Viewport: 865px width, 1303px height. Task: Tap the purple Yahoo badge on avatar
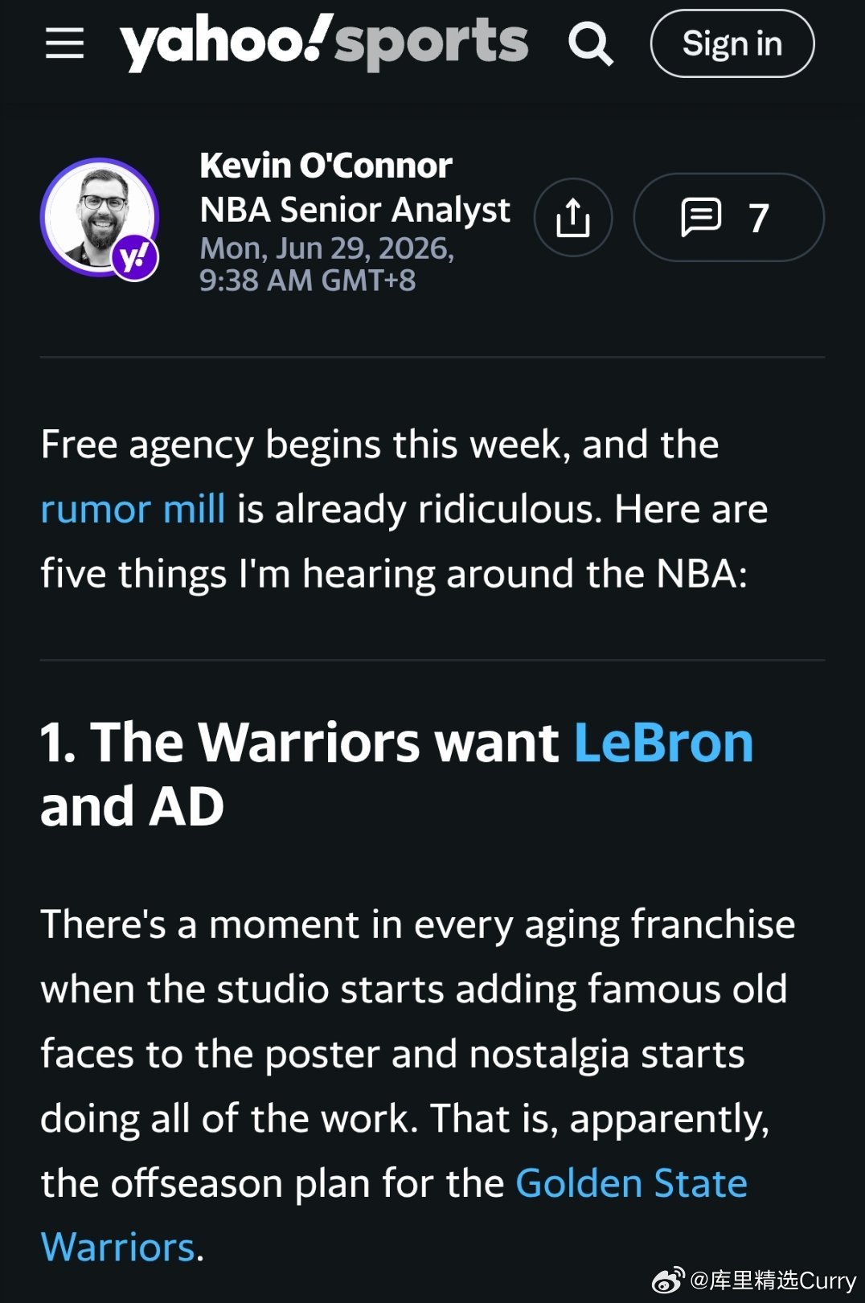click(x=134, y=257)
